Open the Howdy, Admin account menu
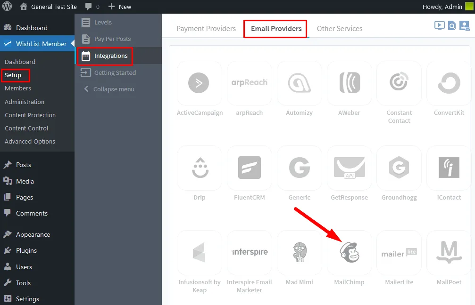Viewport: 475px width, 305px height. pyautogui.click(x=448, y=7)
